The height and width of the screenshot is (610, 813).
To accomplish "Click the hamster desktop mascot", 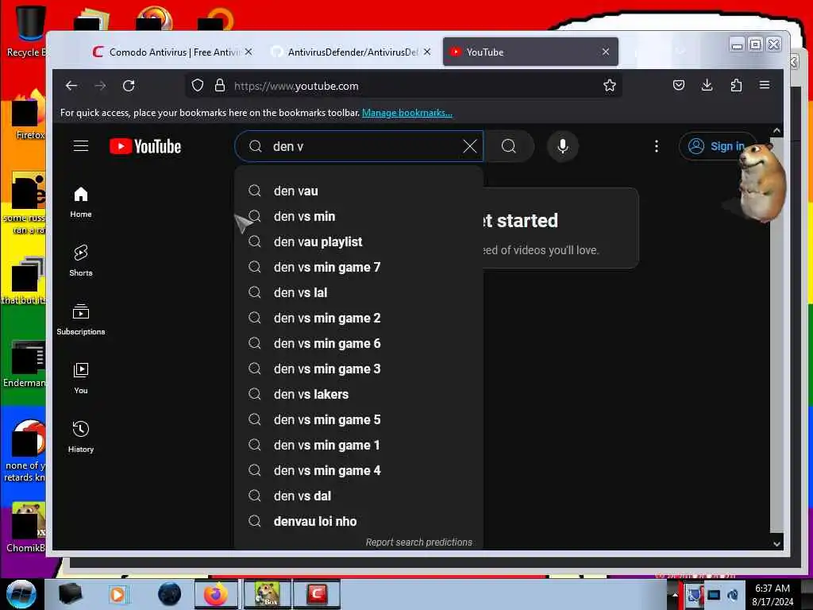I will [760, 183].
